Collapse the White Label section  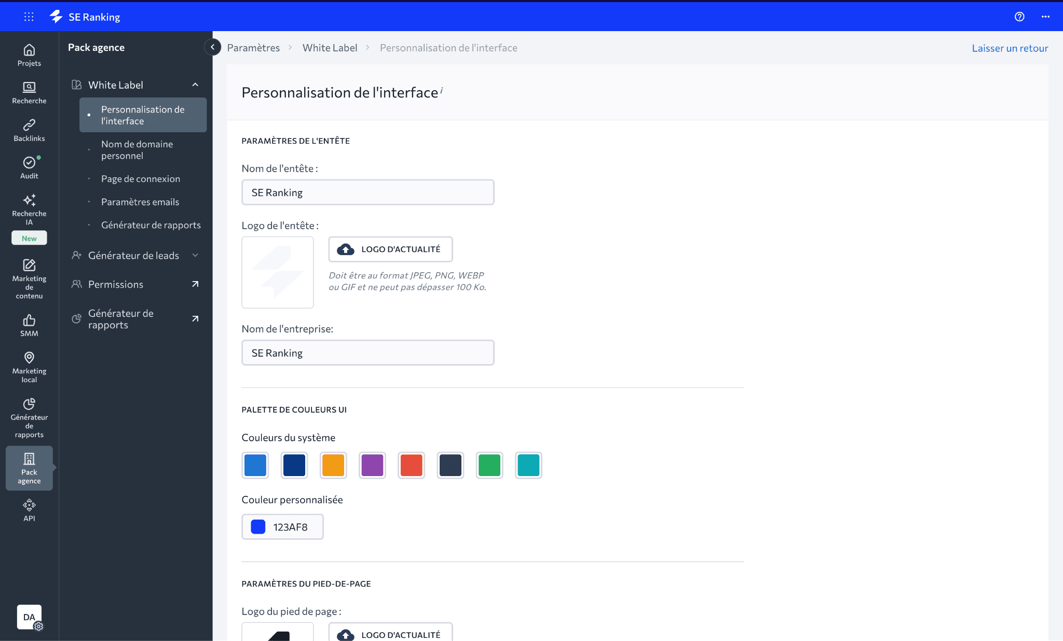pos(195,85)
